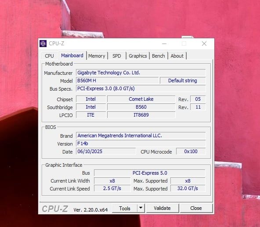Open the Bench tab

[x=159, y=56]
